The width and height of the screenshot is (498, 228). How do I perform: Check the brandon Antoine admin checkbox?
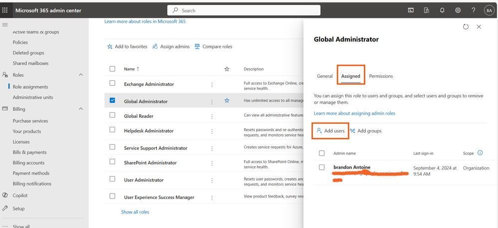click(x=322, y=167)
